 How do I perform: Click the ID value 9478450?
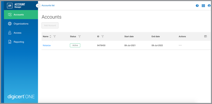(x=101, y=45)
